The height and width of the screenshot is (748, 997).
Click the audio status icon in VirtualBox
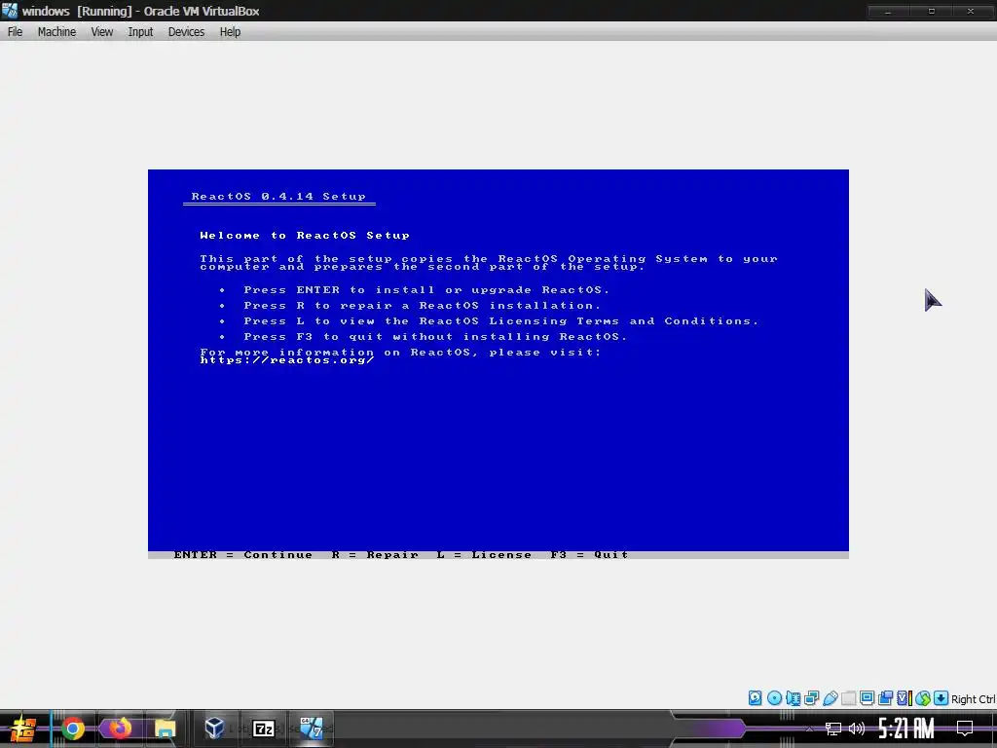(x=793, y=698)
